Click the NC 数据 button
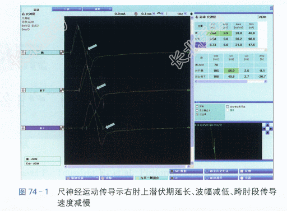 tap(186, 171)
